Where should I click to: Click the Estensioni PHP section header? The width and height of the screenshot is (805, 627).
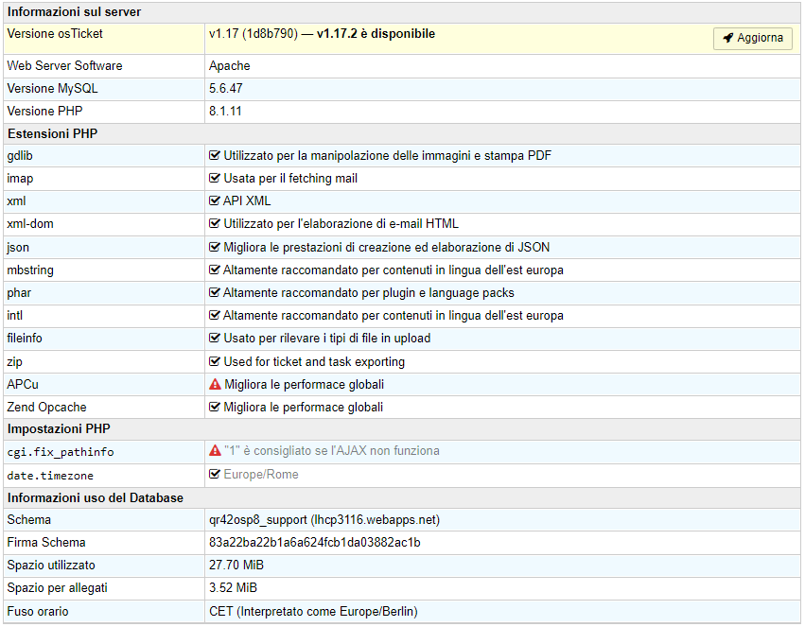(x=52, y=133)
